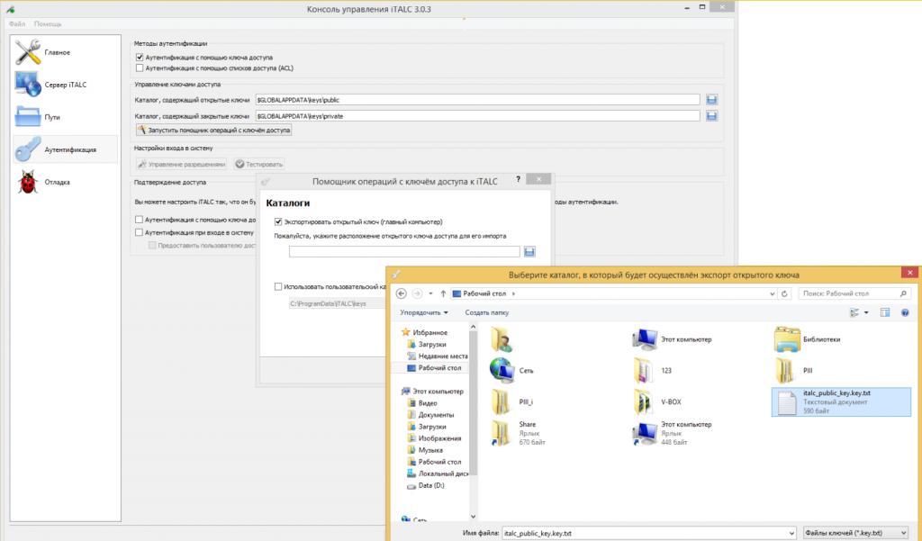Check Использовать пользовательский каталог checkbox in wizard
922x541 pixels.
[x=278, y=286]
